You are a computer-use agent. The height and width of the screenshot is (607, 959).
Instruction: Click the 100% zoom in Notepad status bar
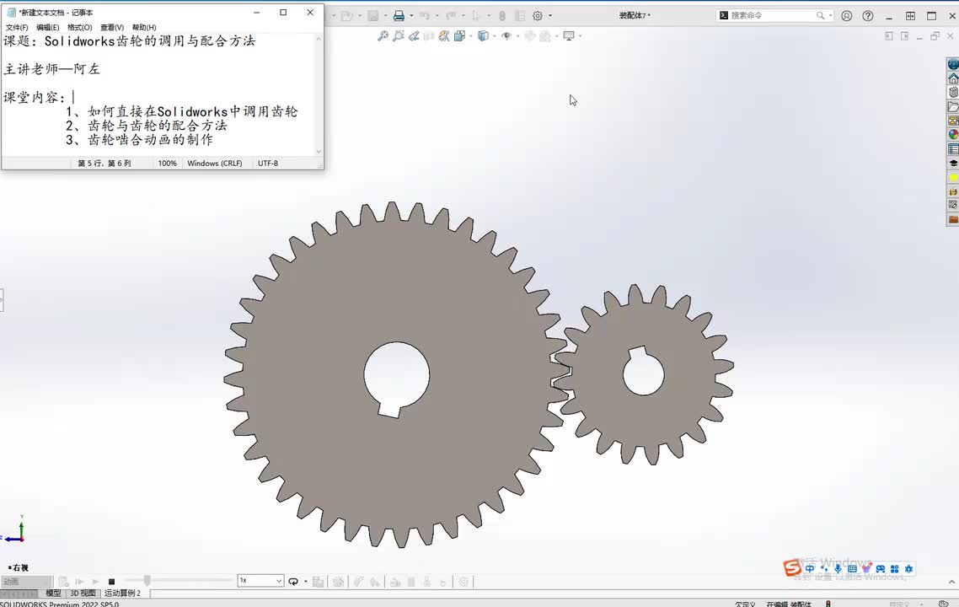point(167,164)
